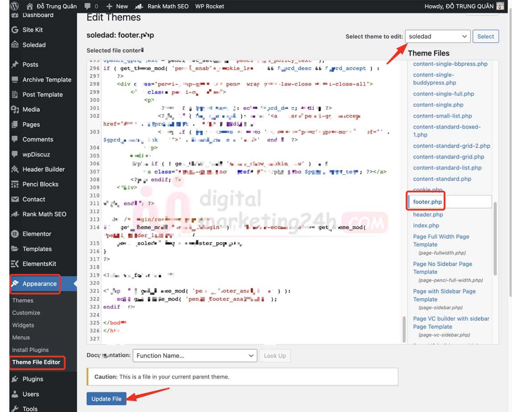Open Page with Sidebar Page Template file
The height and width of the screenshot is (412, 521).
pos(444,295)
